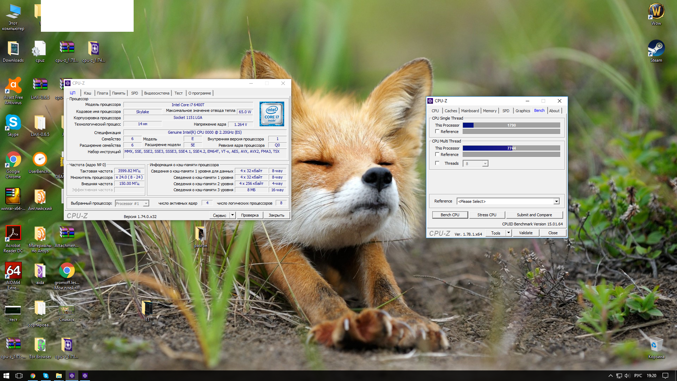
Task: Open Avast Free Antivirus icon
Action: (x=13, y=86)
